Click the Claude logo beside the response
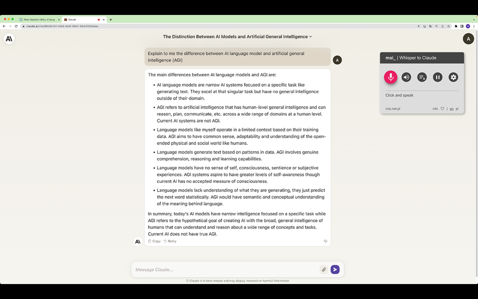Image resolution: width=478 pixels, height=299 pixels. pyautogui.click(x=138, y=241)
